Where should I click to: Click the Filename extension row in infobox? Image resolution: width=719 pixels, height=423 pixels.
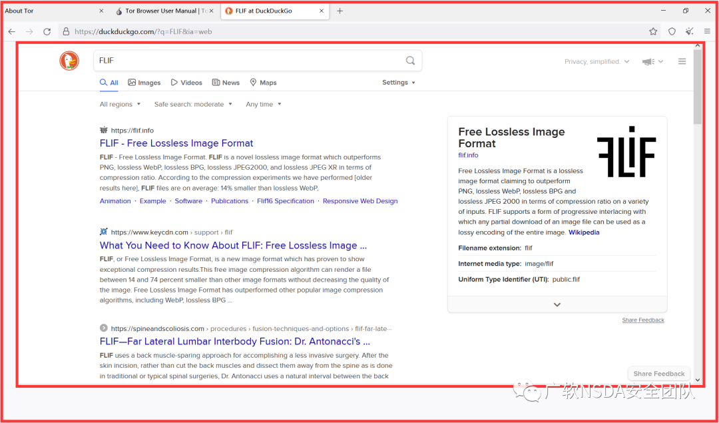click(557, 248)
